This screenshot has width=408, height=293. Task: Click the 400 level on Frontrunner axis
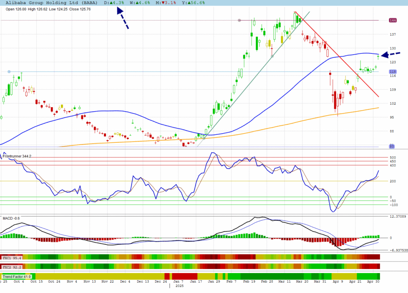(x=392, y=165)
